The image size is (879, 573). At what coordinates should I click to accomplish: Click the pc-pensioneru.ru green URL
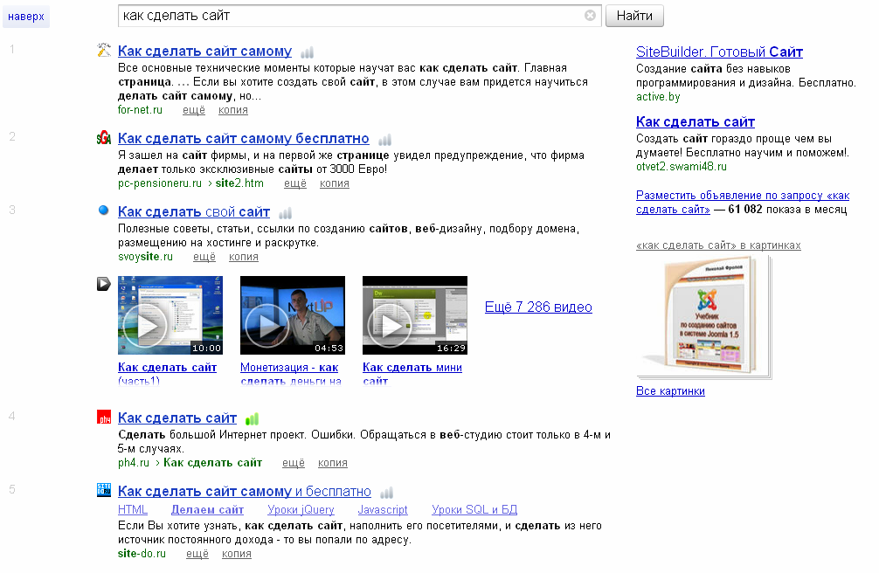[x=160, y=183]
